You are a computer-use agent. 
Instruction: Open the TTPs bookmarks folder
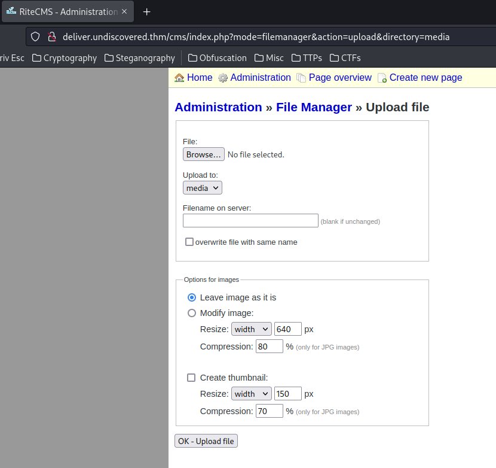(x=307, y=58)
